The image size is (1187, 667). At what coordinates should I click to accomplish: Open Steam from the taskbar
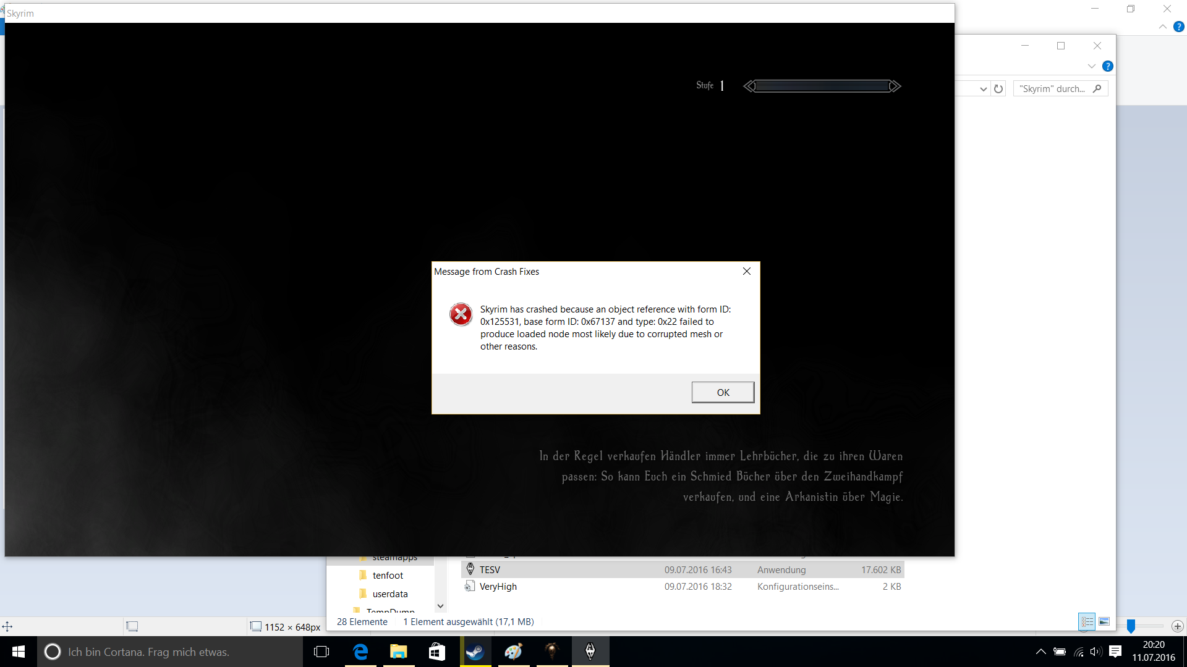pos(475,652)
